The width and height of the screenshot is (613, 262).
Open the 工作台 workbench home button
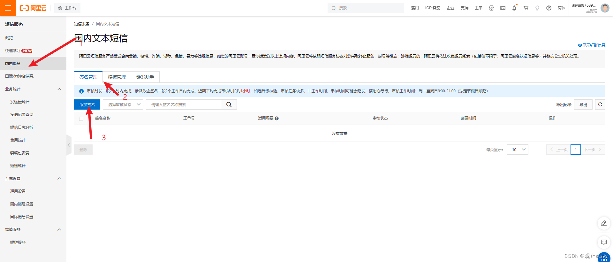point(67,8)
